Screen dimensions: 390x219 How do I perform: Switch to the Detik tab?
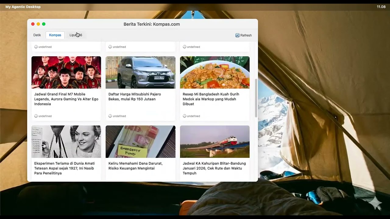pyautogui.click(x=37, y=35)
